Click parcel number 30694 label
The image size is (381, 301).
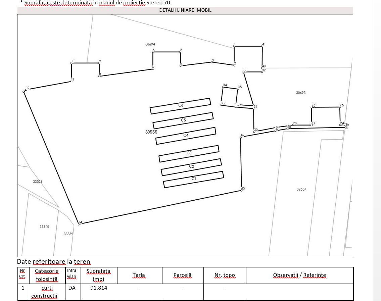pyautogui.click(x=150, y=44)
